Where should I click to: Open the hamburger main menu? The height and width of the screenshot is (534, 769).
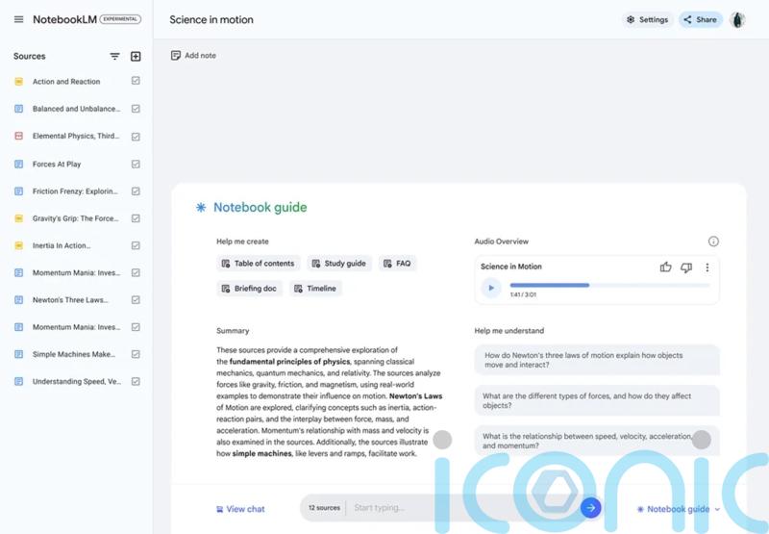point(18,19)
